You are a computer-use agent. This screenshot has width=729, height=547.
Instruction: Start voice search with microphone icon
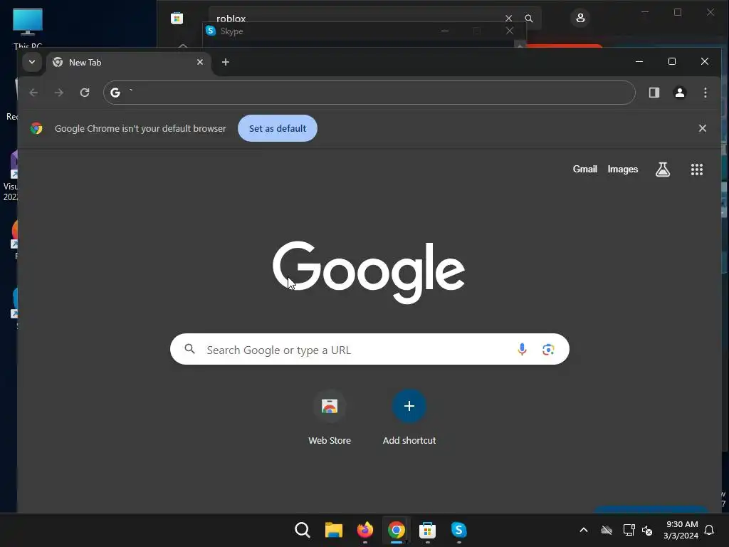coord(522,349)
